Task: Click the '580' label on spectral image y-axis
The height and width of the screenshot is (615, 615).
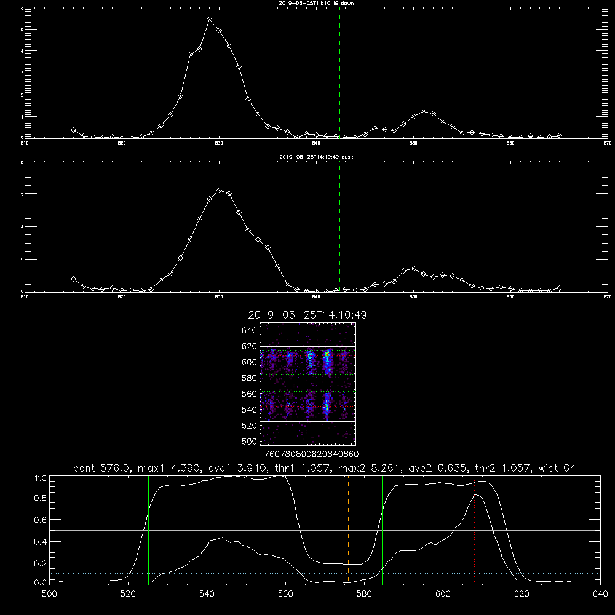Action: pos(250,378)
